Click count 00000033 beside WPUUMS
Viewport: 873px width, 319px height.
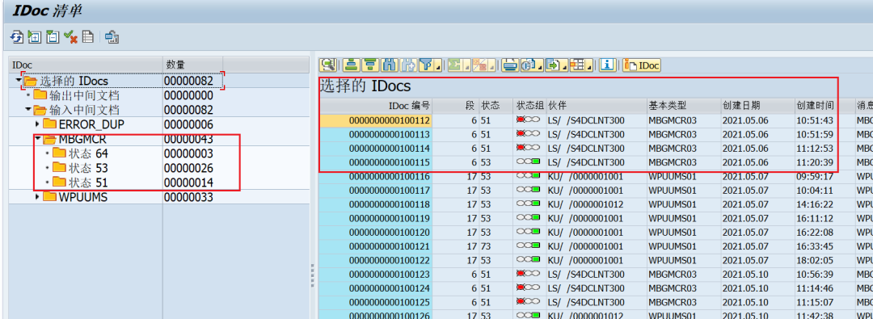tap(188, 197)
